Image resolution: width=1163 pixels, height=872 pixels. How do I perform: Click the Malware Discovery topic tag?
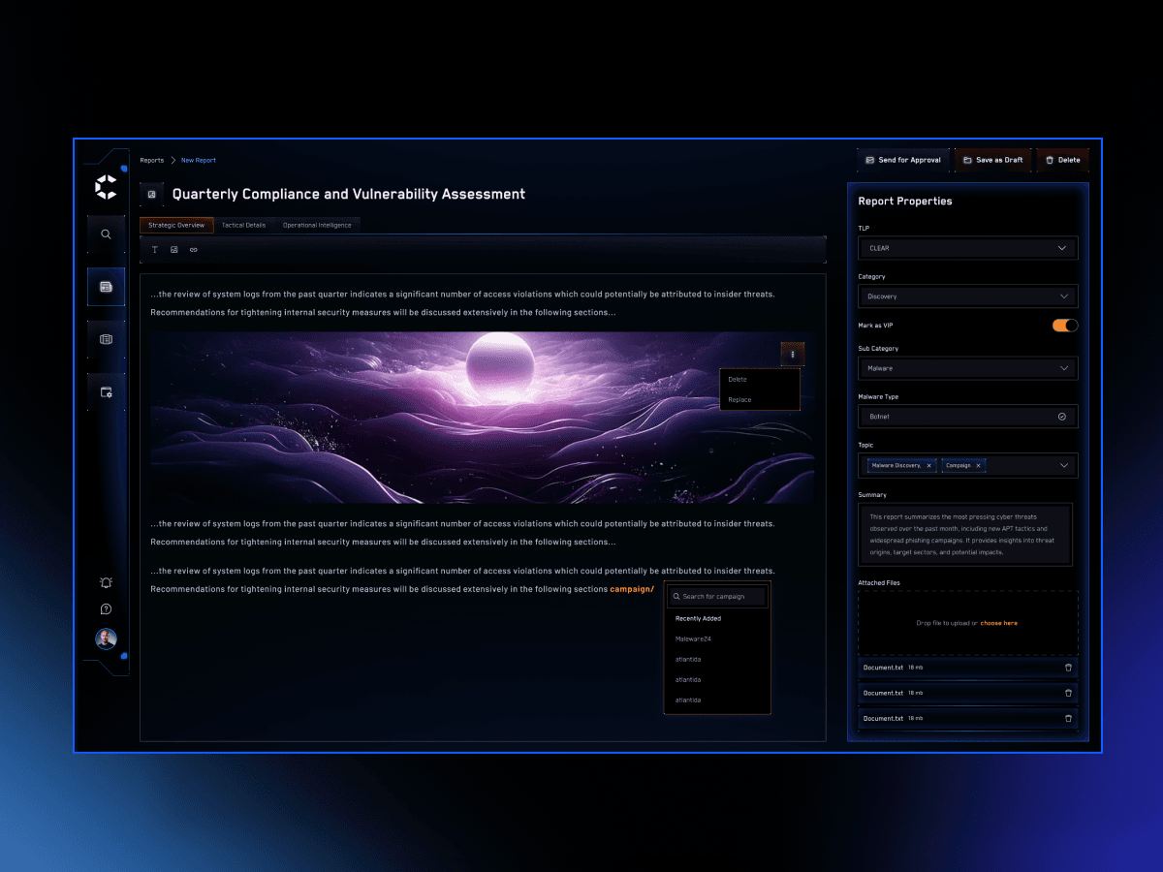click(900, 466)
